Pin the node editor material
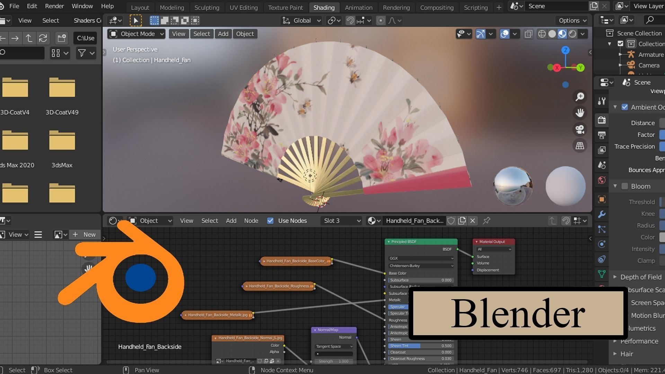665x374 pixels. click(x=486, y=221)
